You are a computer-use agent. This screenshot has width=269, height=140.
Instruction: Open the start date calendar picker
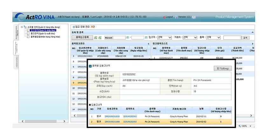[128, 37]
